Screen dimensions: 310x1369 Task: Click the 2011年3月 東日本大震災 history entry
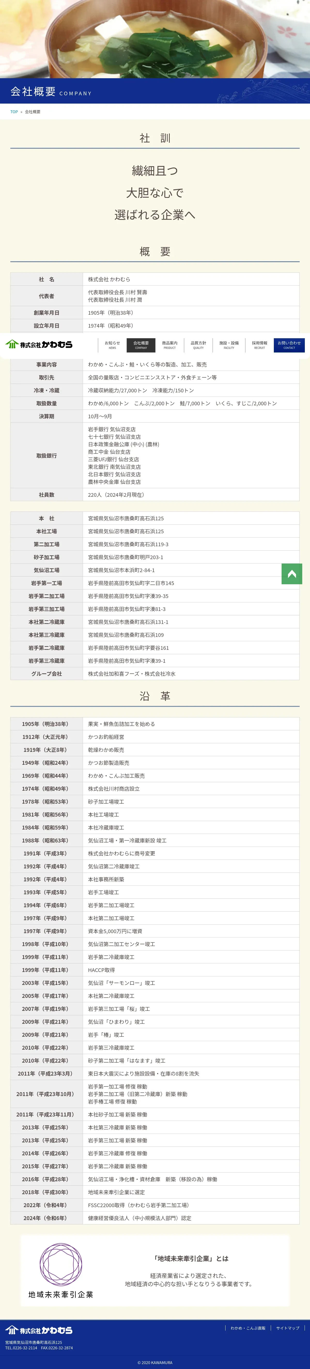point(144,1073)
